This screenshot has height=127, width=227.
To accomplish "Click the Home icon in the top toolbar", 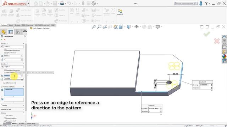I will (x=36, y=3).
